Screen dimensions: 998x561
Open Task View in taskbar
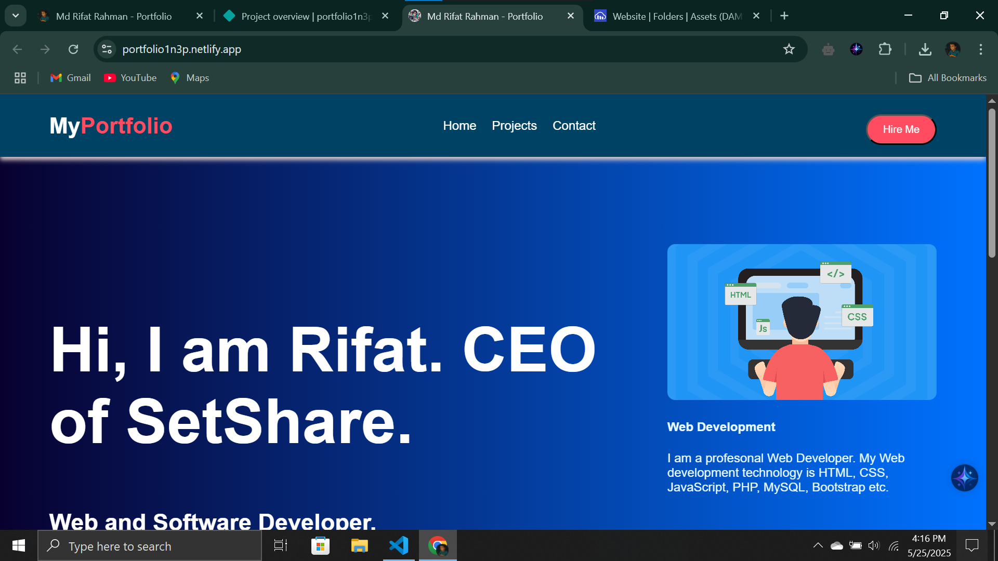(x=281, y=545)
